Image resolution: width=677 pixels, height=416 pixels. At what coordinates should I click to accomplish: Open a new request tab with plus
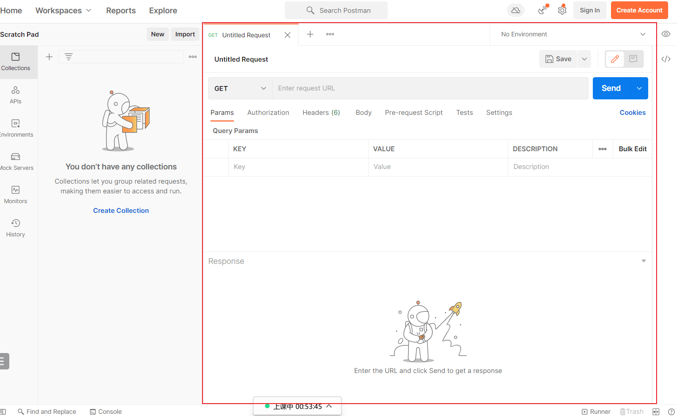click(x=310, y=34)
